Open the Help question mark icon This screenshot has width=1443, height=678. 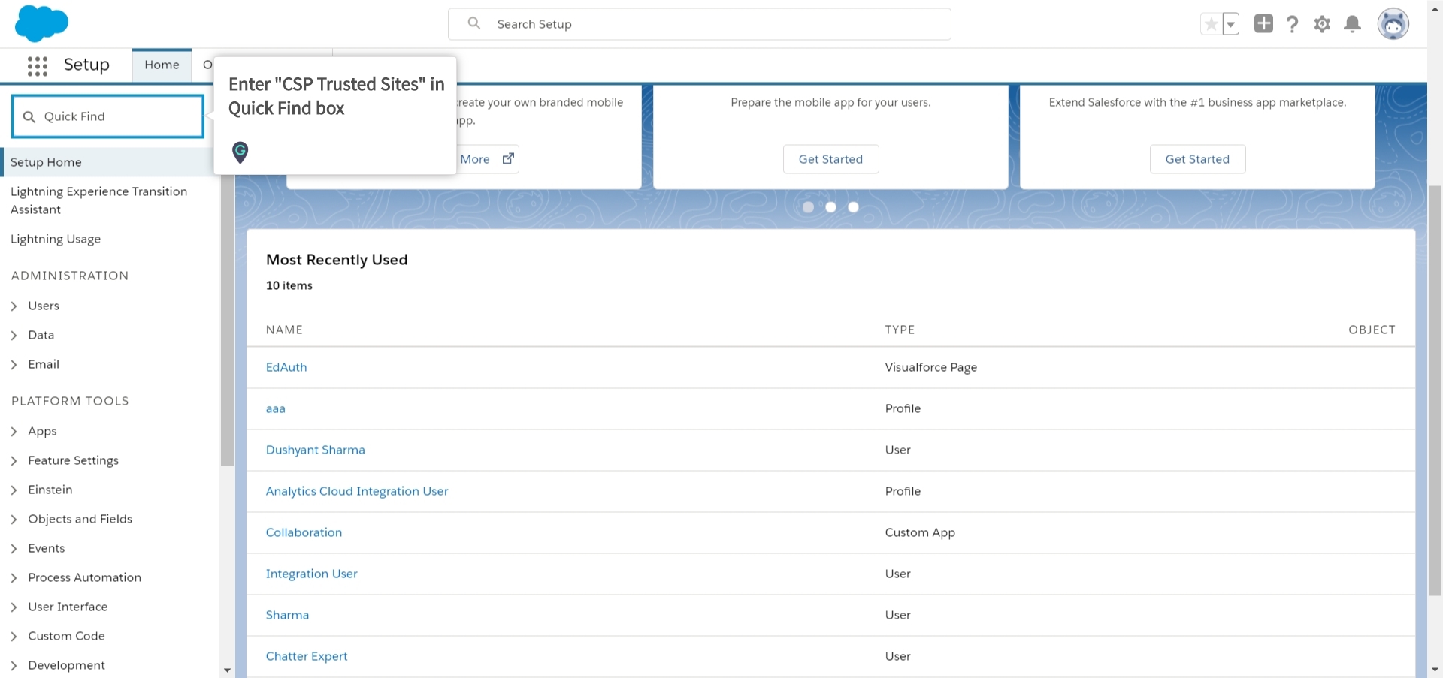coord(1293,23)
